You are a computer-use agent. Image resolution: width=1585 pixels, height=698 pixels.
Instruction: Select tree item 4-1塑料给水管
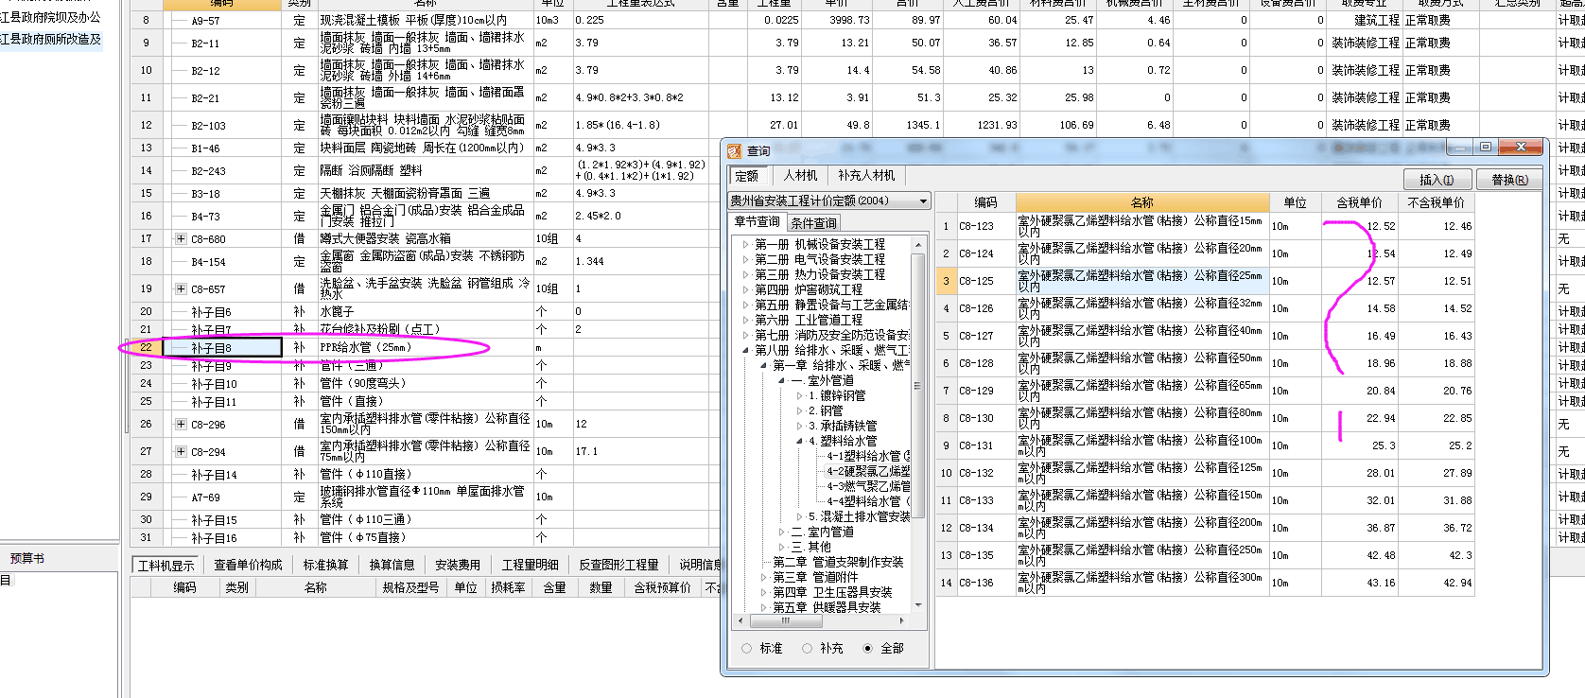coord(868,456)
